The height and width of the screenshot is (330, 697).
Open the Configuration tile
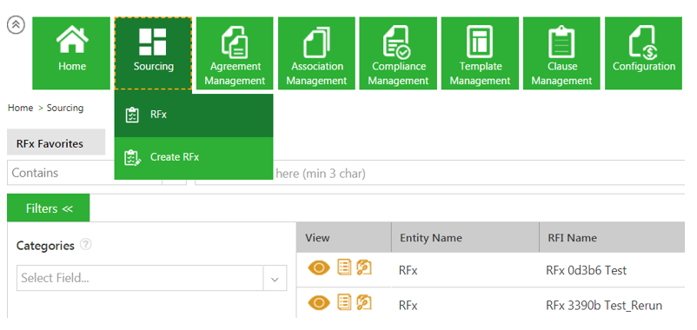(x=644, y=53)
